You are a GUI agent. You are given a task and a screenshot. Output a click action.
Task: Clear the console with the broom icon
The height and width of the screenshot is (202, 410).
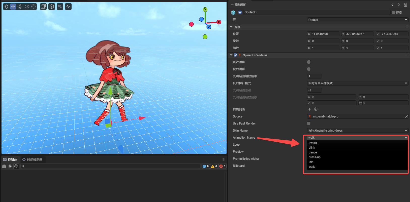pyautogui.click(x=4, y=166)
